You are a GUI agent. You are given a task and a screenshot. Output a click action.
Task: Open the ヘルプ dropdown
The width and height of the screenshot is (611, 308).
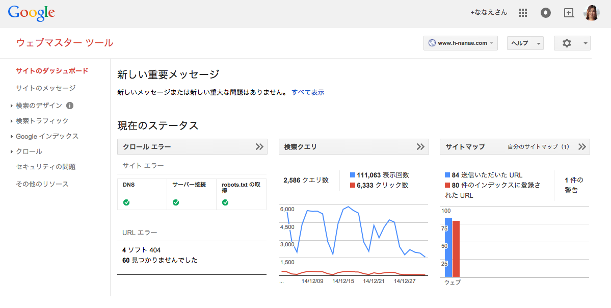click(525, 43)
